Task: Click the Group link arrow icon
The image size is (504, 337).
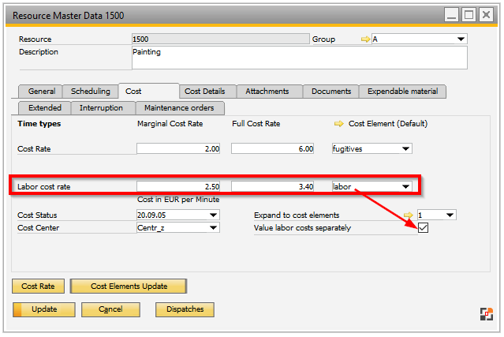Action: [x=365, y=39]
